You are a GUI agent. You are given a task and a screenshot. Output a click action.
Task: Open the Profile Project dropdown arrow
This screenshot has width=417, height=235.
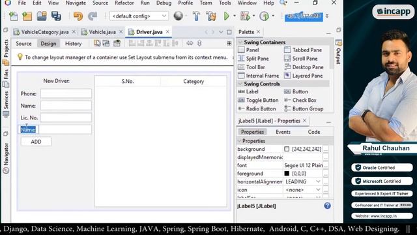[x=273, y=16]
